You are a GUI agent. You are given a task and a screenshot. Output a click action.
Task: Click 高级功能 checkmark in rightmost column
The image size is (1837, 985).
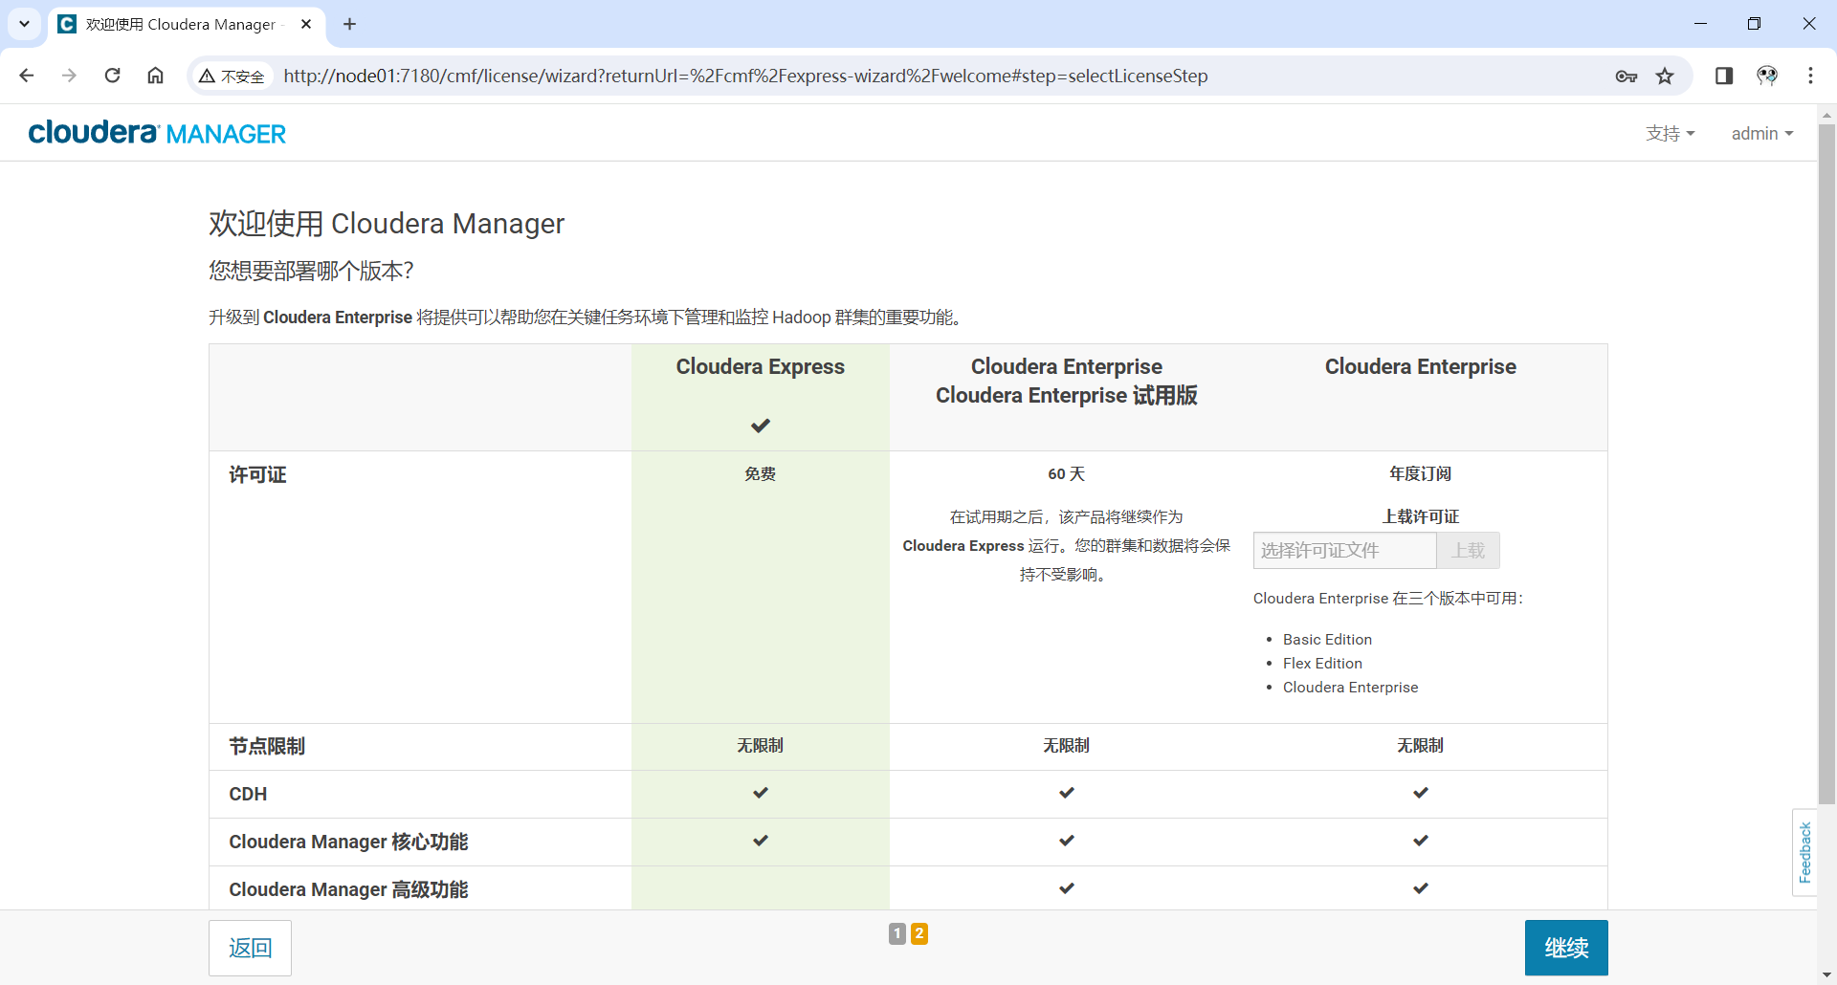(1420, 888)
